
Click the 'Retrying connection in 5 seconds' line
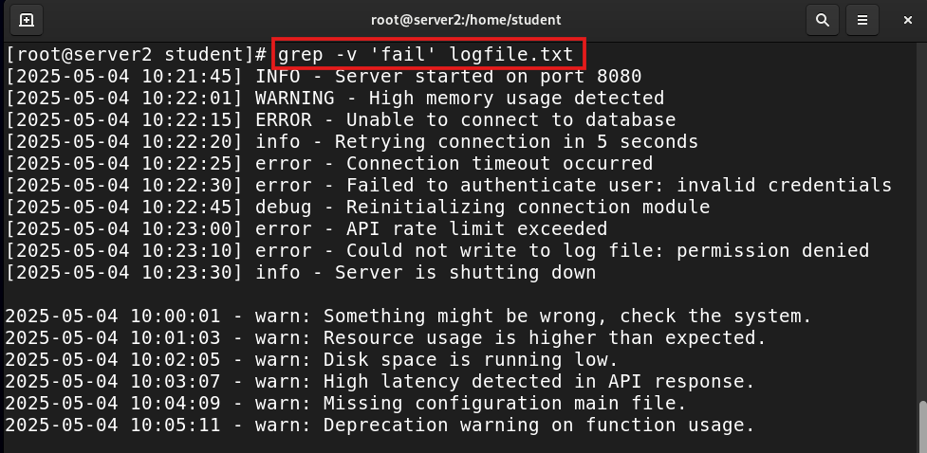point(352,142)
